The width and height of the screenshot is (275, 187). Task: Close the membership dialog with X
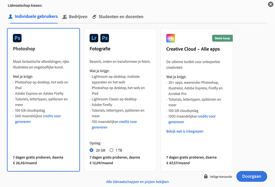click(x=271, y=4)
